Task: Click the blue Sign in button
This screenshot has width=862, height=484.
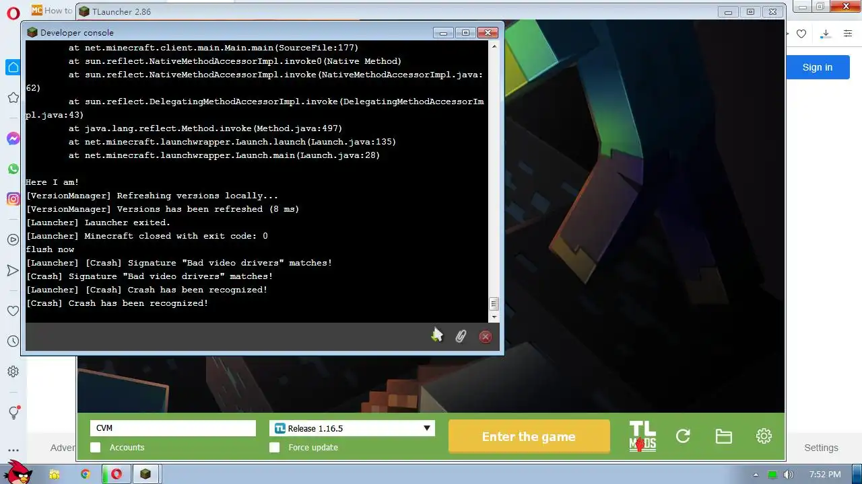Action: coord(818,67)
